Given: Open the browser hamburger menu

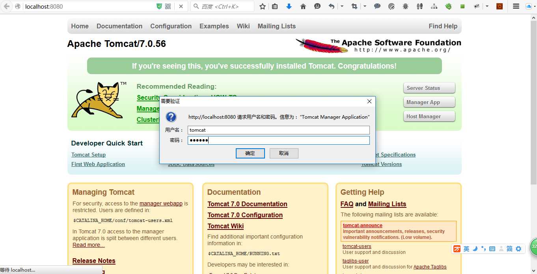Looking at the screenshot, I should point(516,6).
